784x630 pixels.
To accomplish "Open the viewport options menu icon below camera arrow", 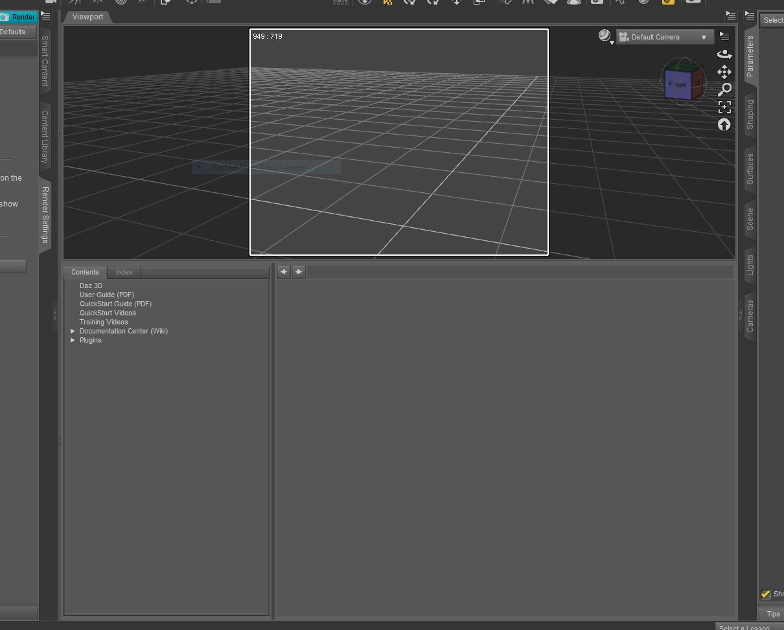I will pyautogui.click(x=724, y=37).
